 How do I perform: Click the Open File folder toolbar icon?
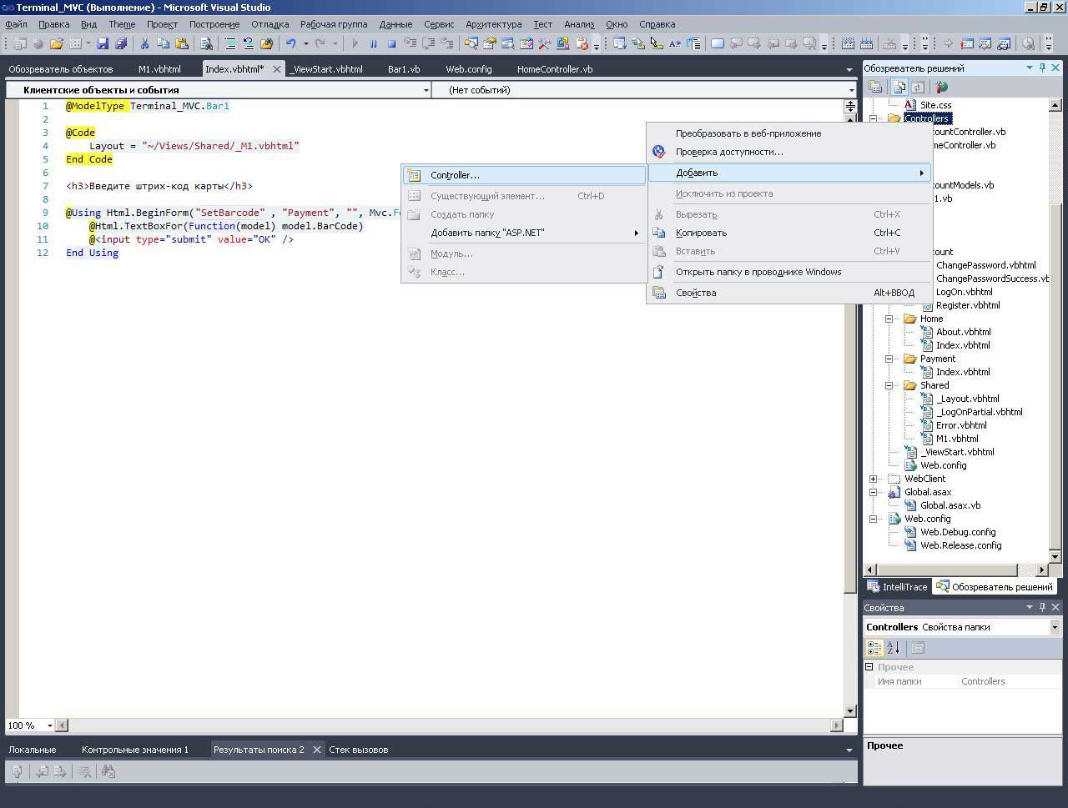57,43
